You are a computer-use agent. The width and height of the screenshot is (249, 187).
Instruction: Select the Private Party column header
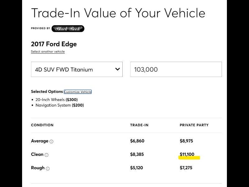click(194, 125)
